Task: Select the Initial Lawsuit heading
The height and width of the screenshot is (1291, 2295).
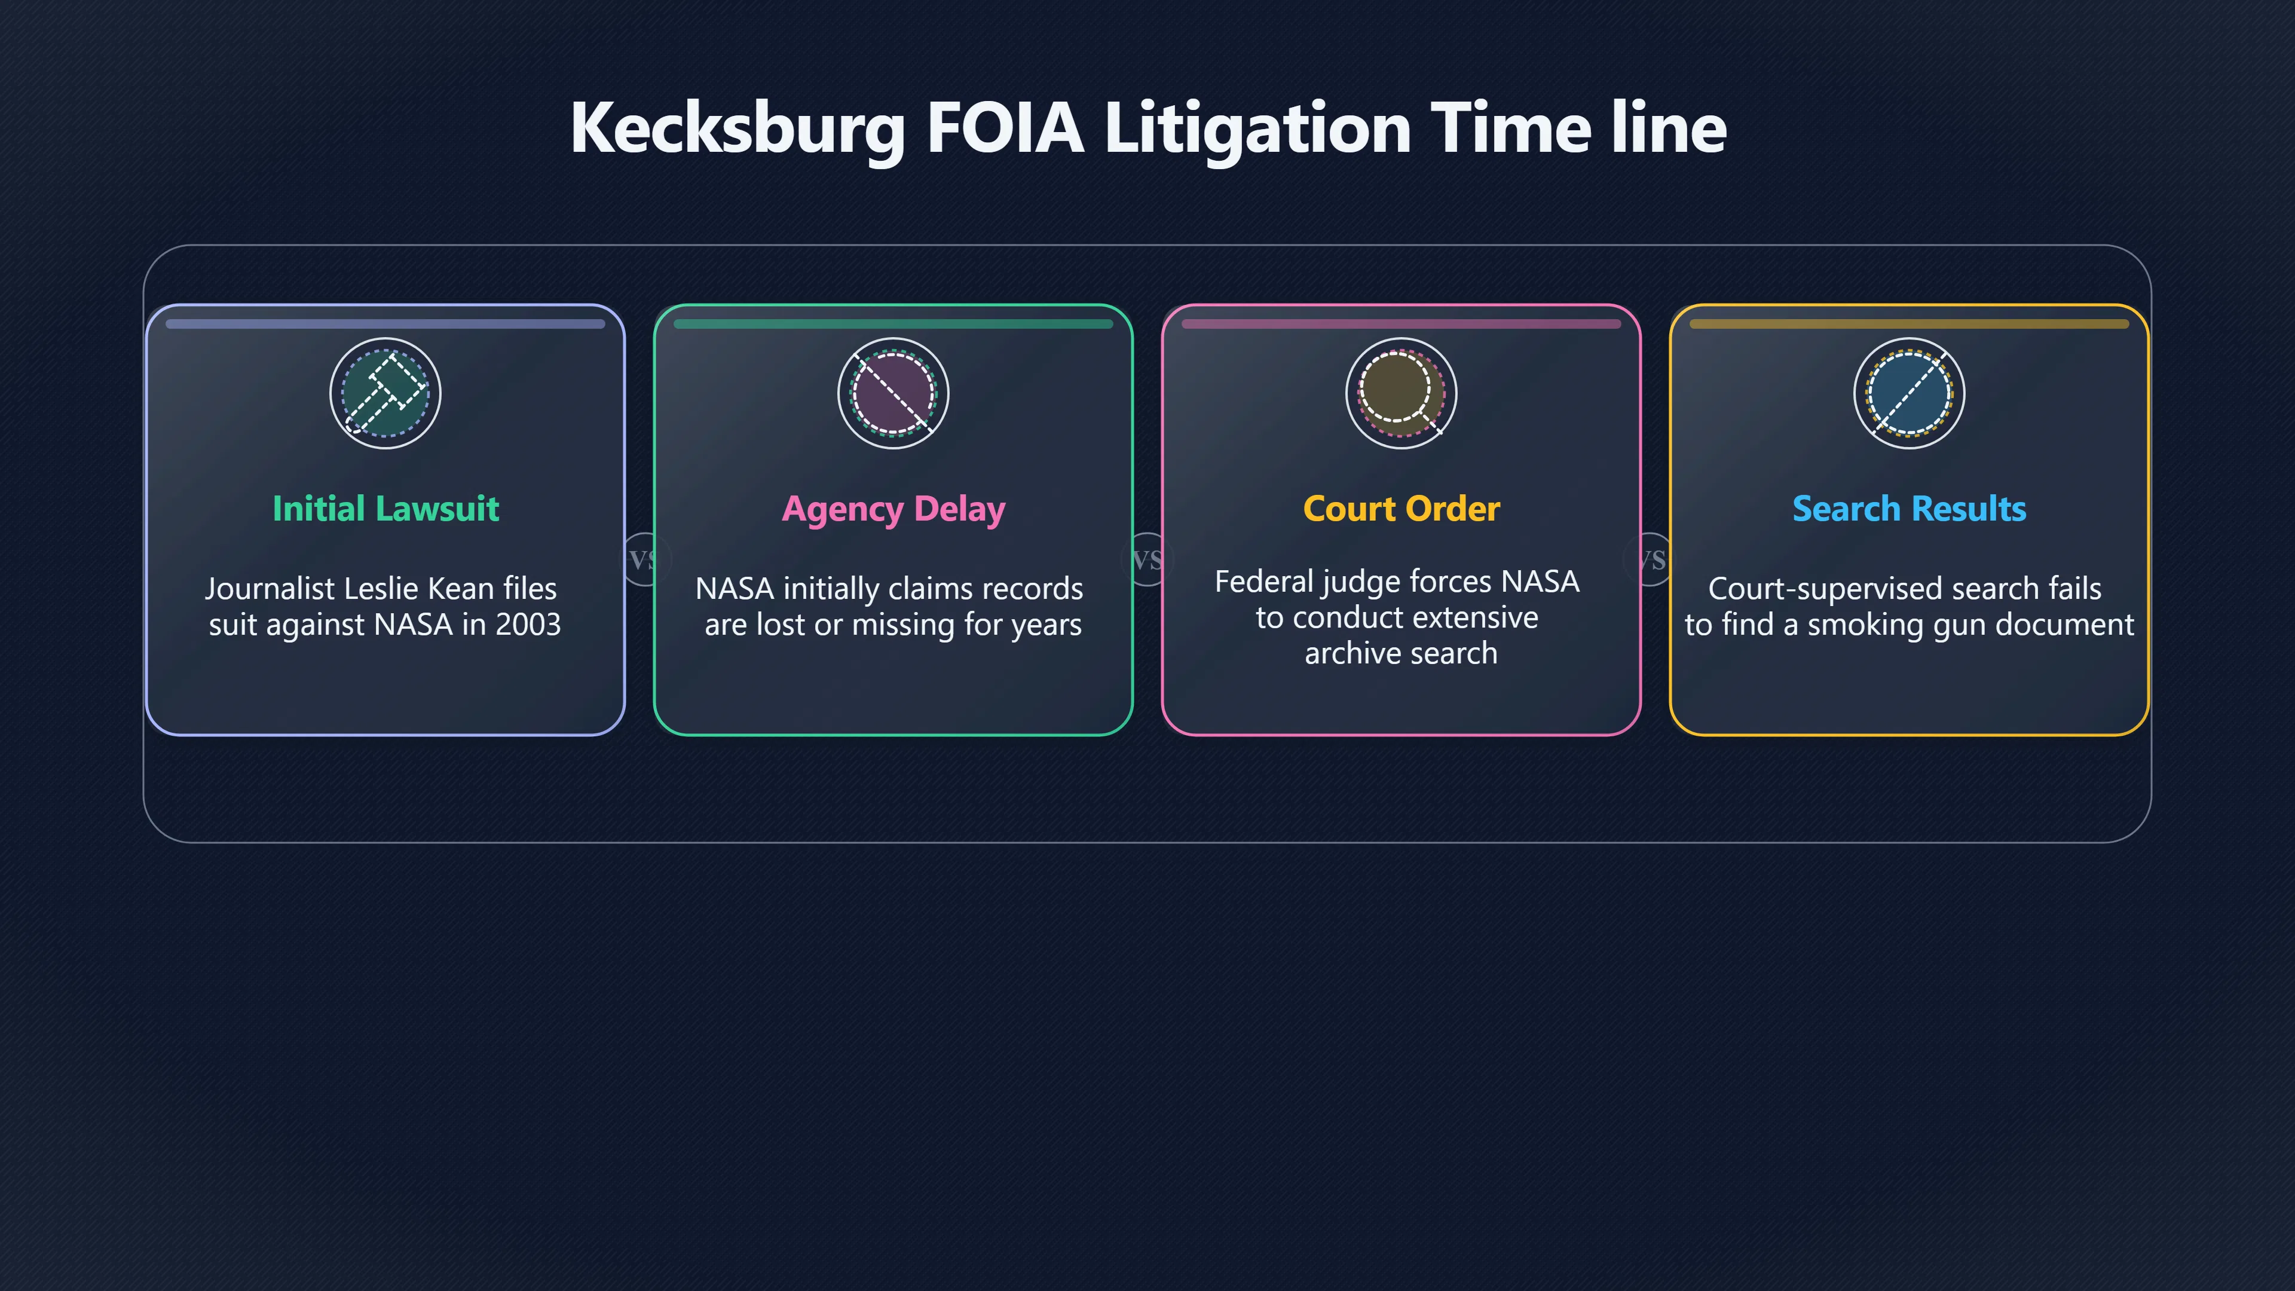Action: (x=385, y=508)
